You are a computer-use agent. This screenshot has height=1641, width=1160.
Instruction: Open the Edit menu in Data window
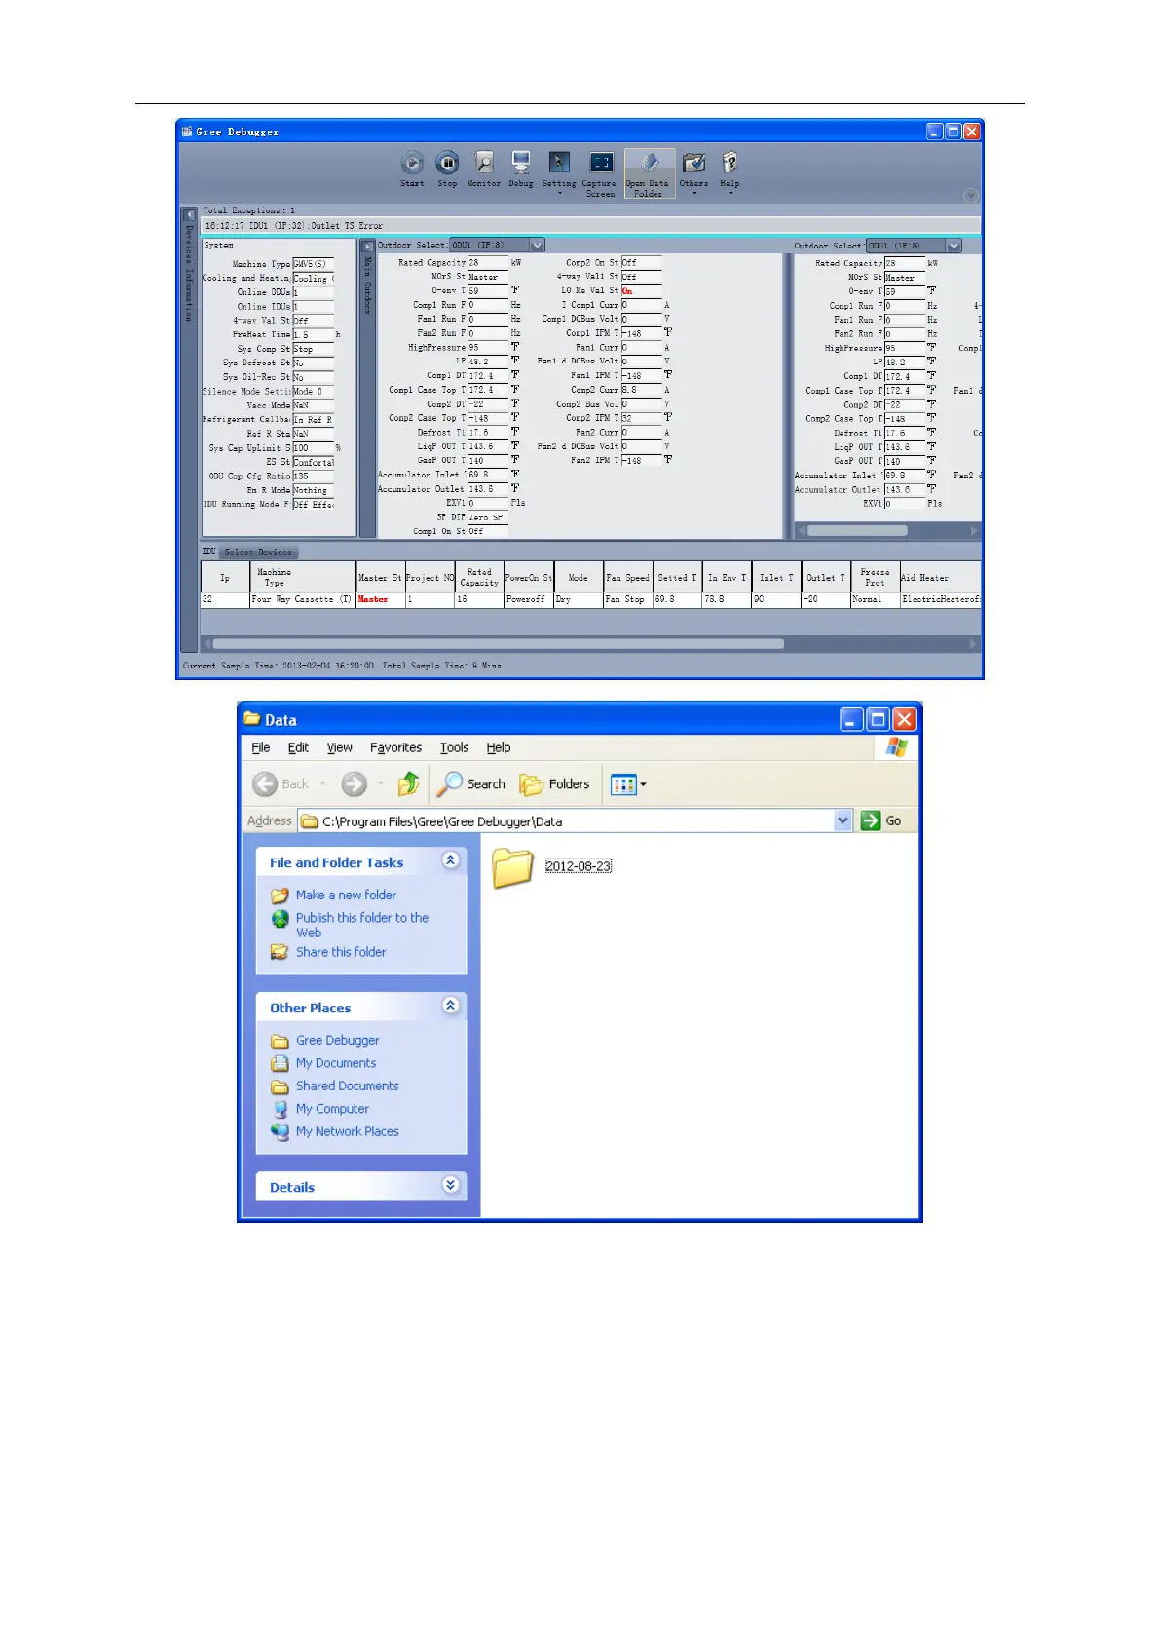tap(298, 747)
